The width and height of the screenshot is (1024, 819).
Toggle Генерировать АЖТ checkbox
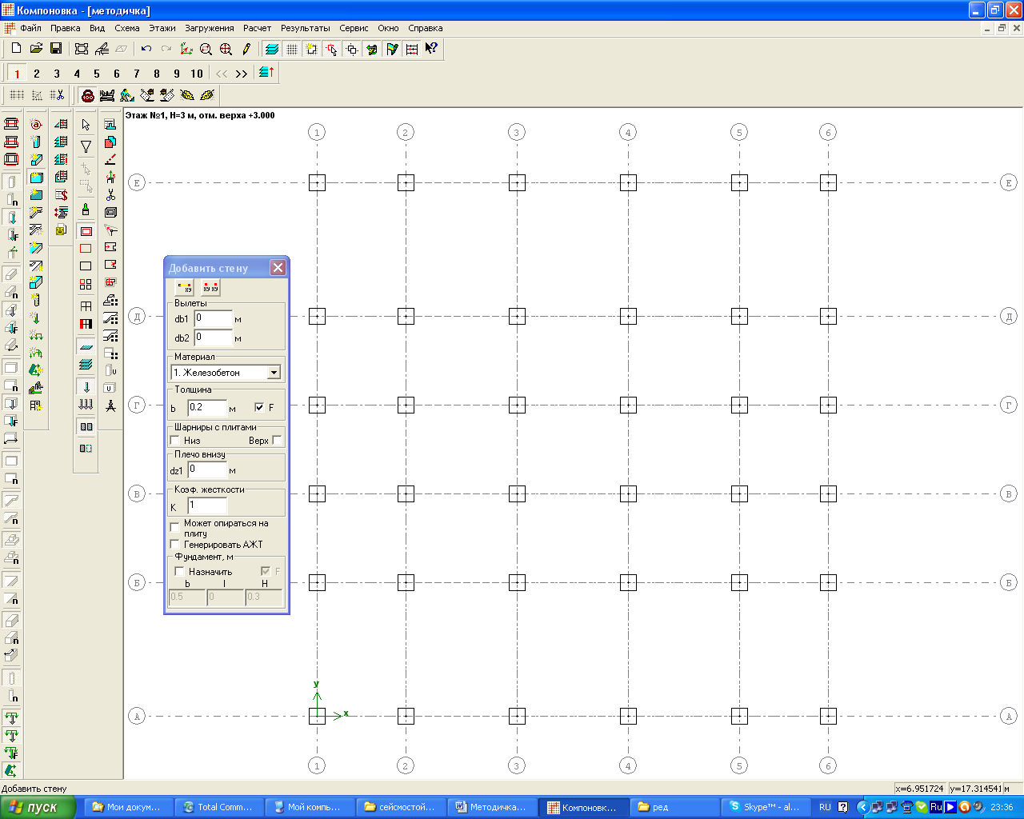(176, 545)
